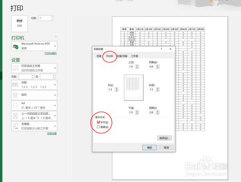This screenshot has width=241, height=182.
Task: Click the portrait orientation page icon
Action: [15, 95]
